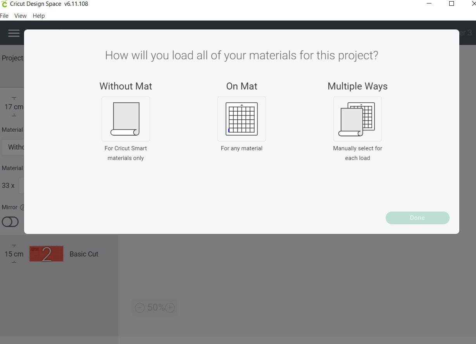Click the 'Multiple Ways' heading
The height and width of the screenshot is (344, 476).
357,86
